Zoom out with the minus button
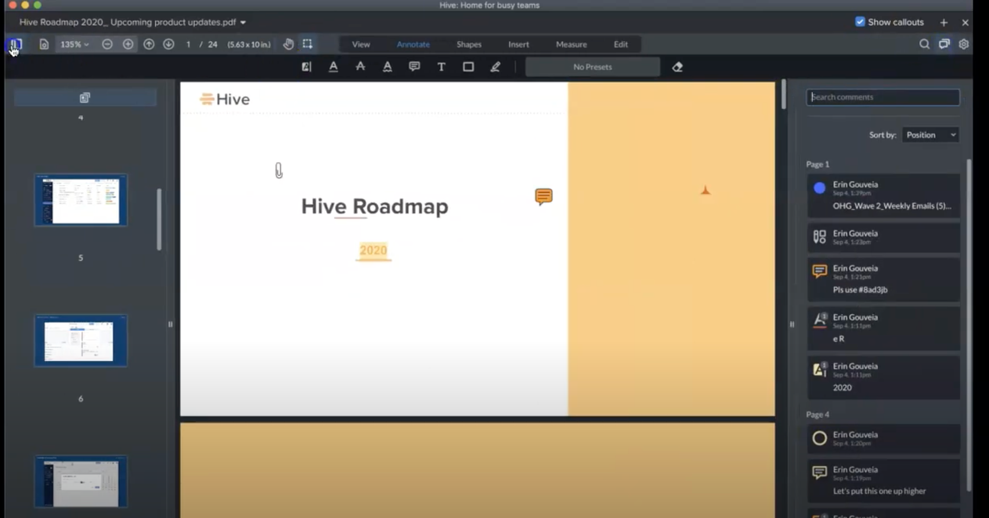 coord(107,44)
